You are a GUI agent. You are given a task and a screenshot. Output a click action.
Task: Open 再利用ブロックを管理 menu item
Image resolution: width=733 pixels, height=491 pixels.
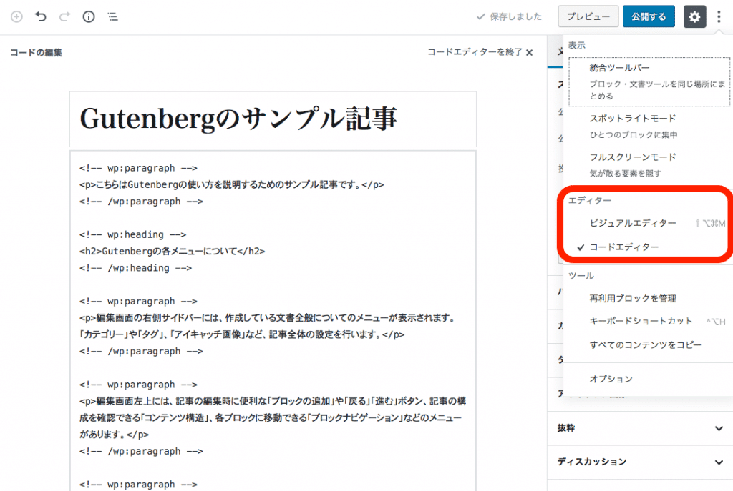[648, 298]
